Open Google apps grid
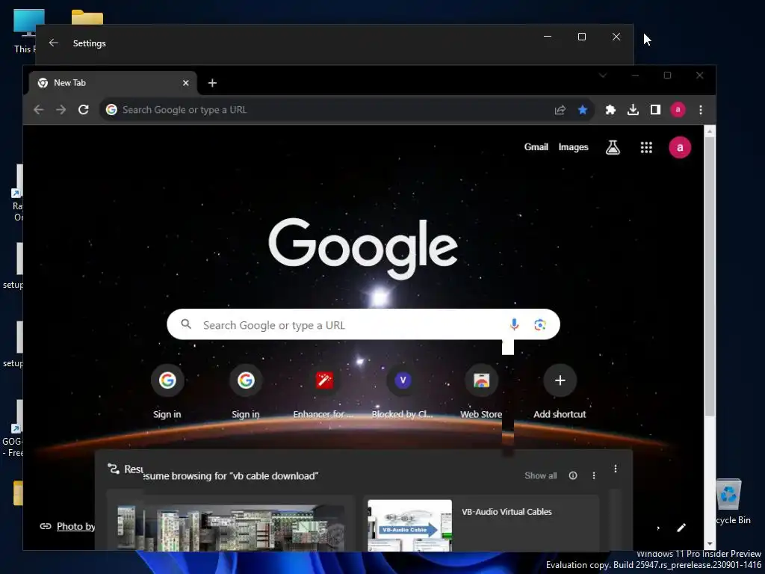765x574 pixels. (646, 147)
